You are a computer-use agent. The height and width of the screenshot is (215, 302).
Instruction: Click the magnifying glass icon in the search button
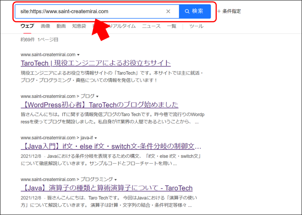[x=187, y=11]
